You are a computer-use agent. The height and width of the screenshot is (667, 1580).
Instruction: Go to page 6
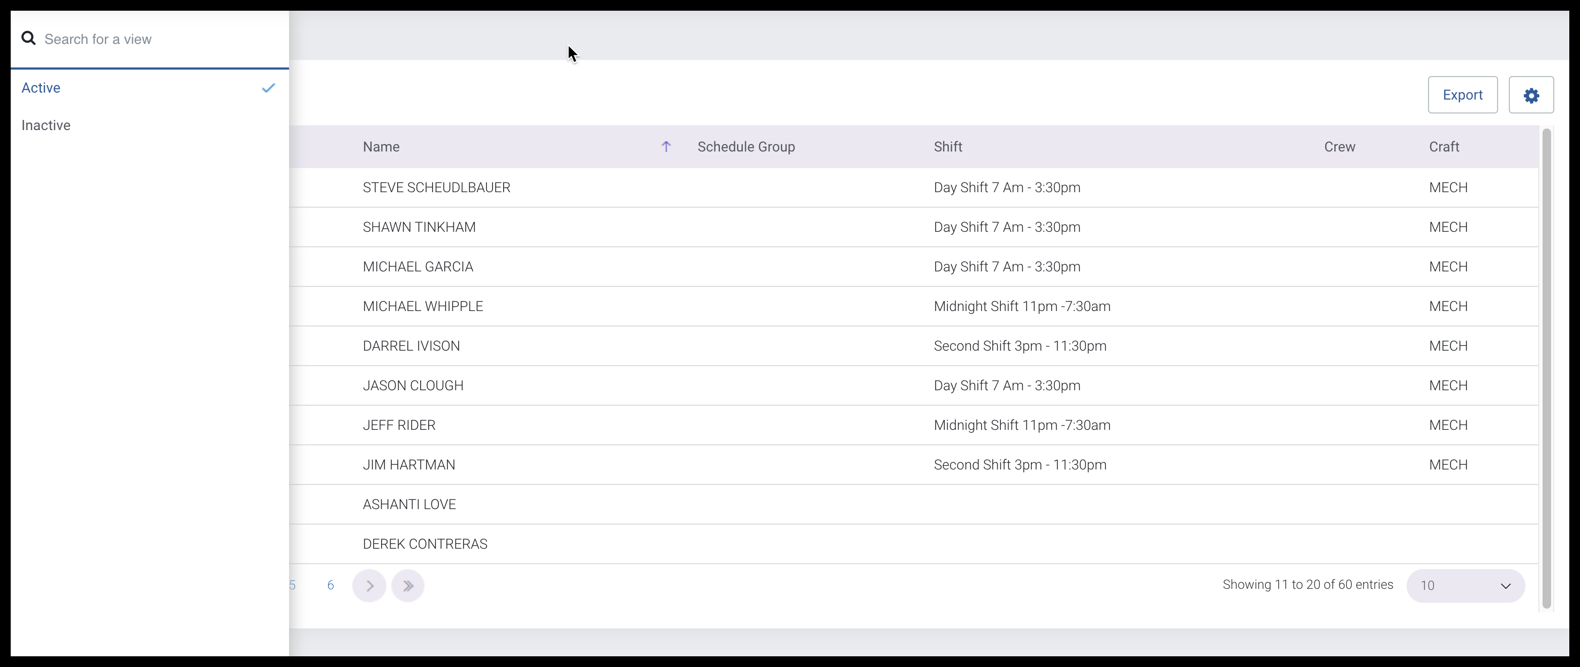point(331,586)
